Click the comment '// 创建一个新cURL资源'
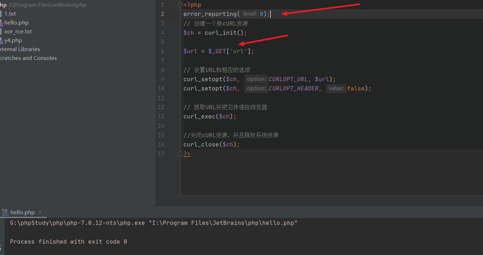Viewport: 483px width, 255px height. (216, 23)
